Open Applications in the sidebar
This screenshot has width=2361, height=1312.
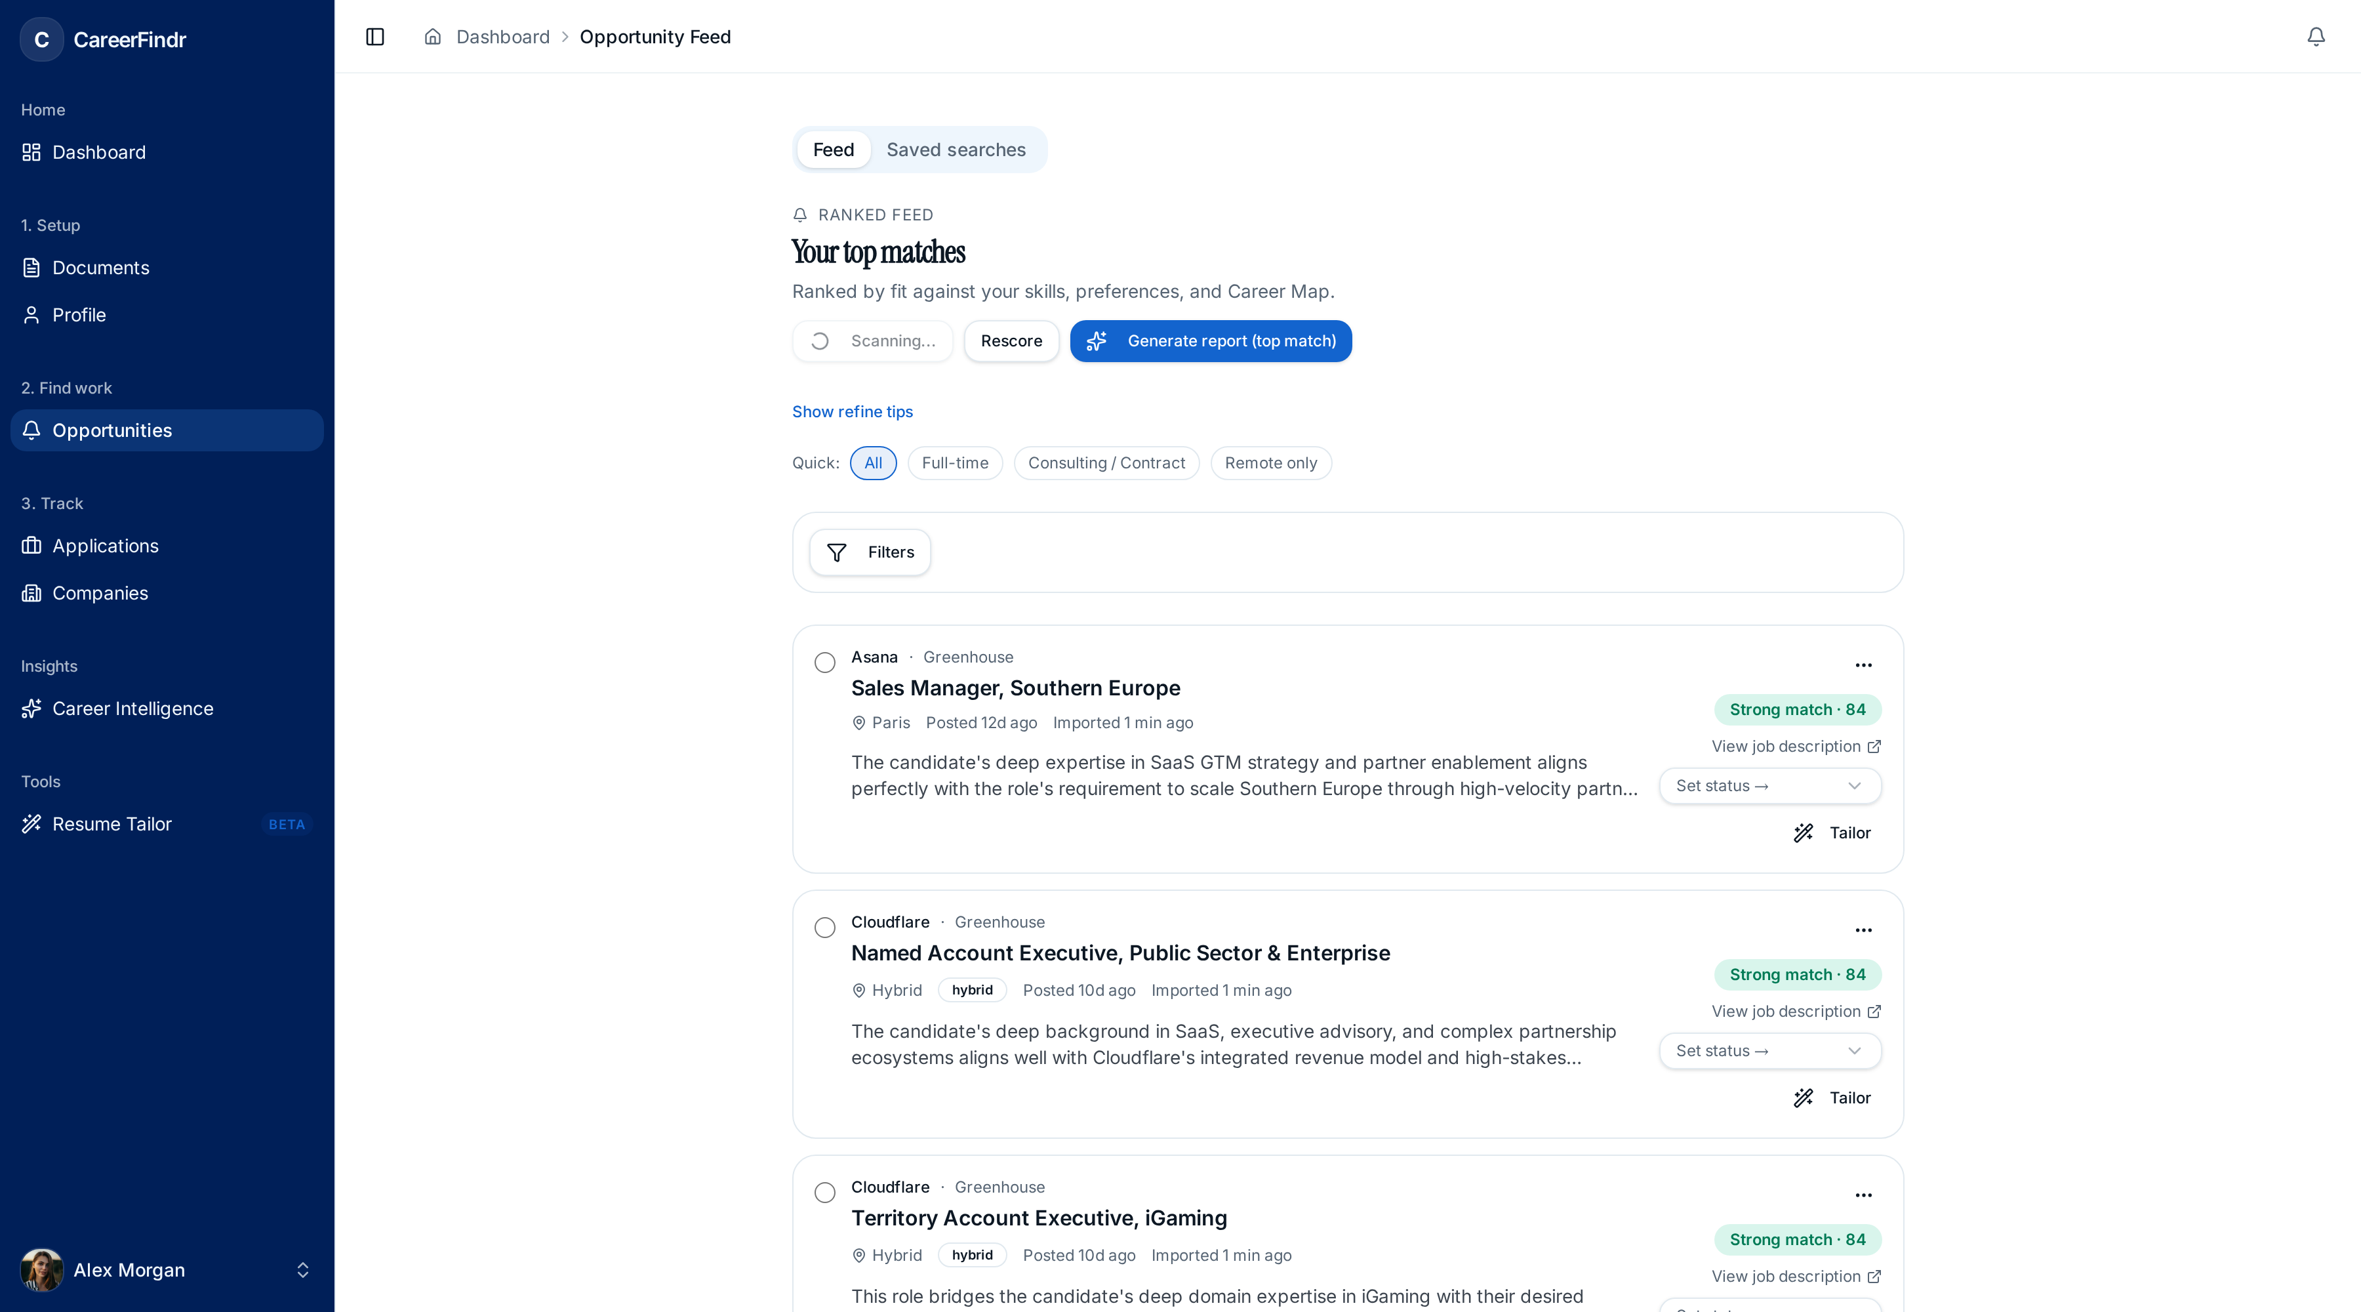coord(167,546)
